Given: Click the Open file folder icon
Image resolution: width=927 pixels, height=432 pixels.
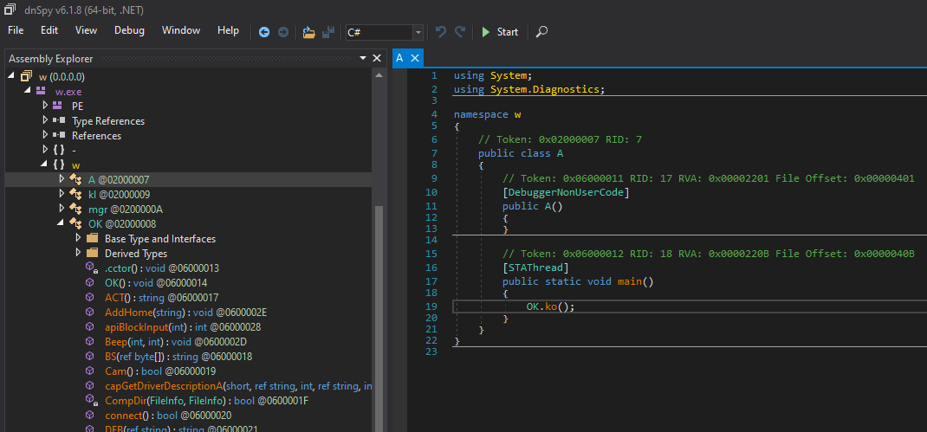Looking at the screenshot, I should point(309,32).
